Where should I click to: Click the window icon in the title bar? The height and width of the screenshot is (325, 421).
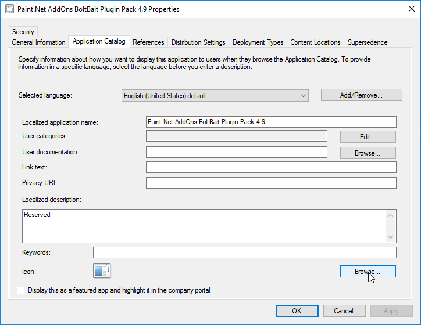point(9,9)
